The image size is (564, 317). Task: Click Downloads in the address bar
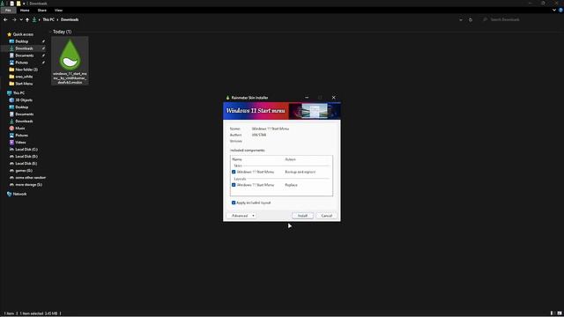(x=70, y=19)
